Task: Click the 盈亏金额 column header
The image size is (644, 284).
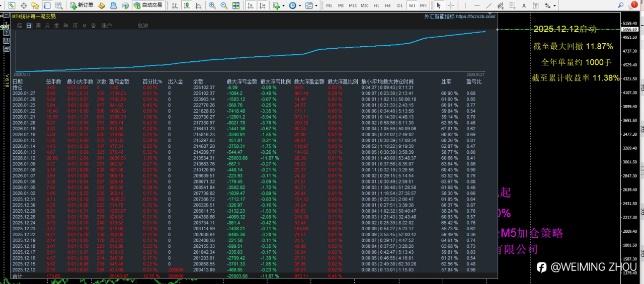Action: (120, 81)
